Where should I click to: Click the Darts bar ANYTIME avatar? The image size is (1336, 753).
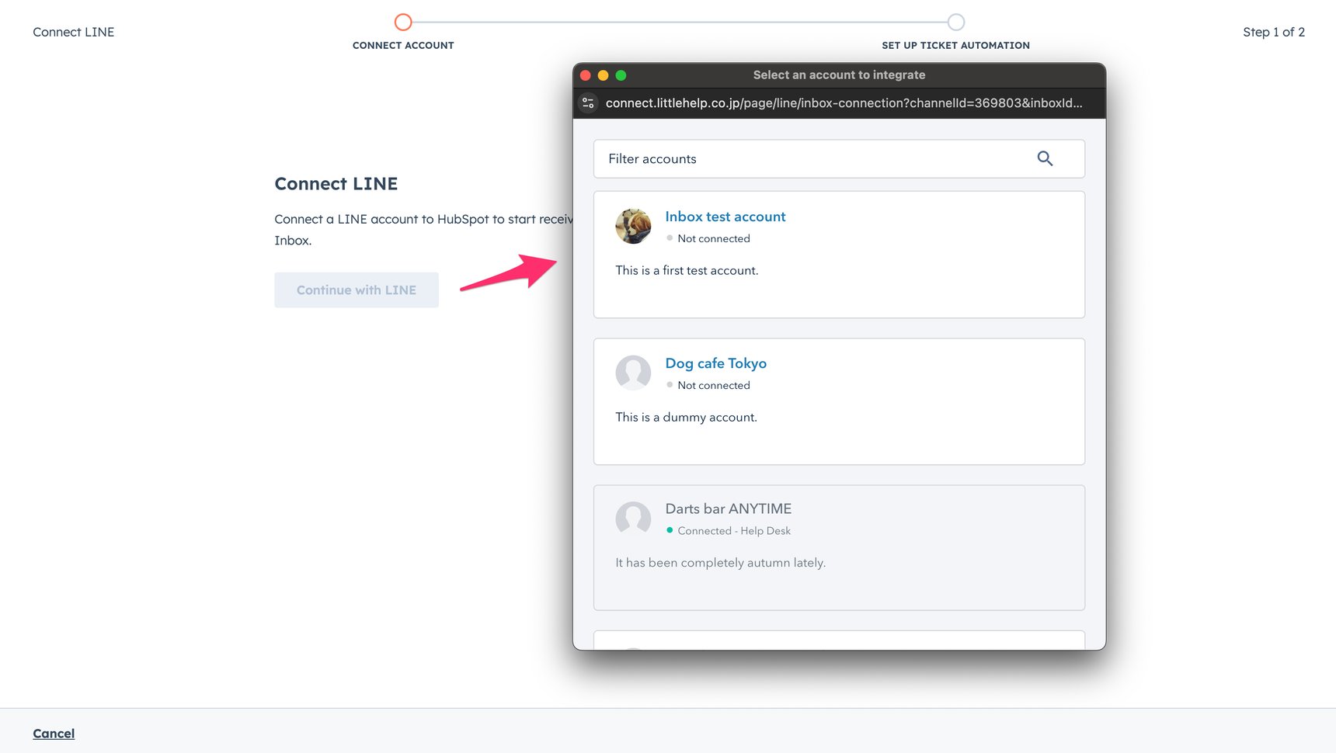[633, 519]
